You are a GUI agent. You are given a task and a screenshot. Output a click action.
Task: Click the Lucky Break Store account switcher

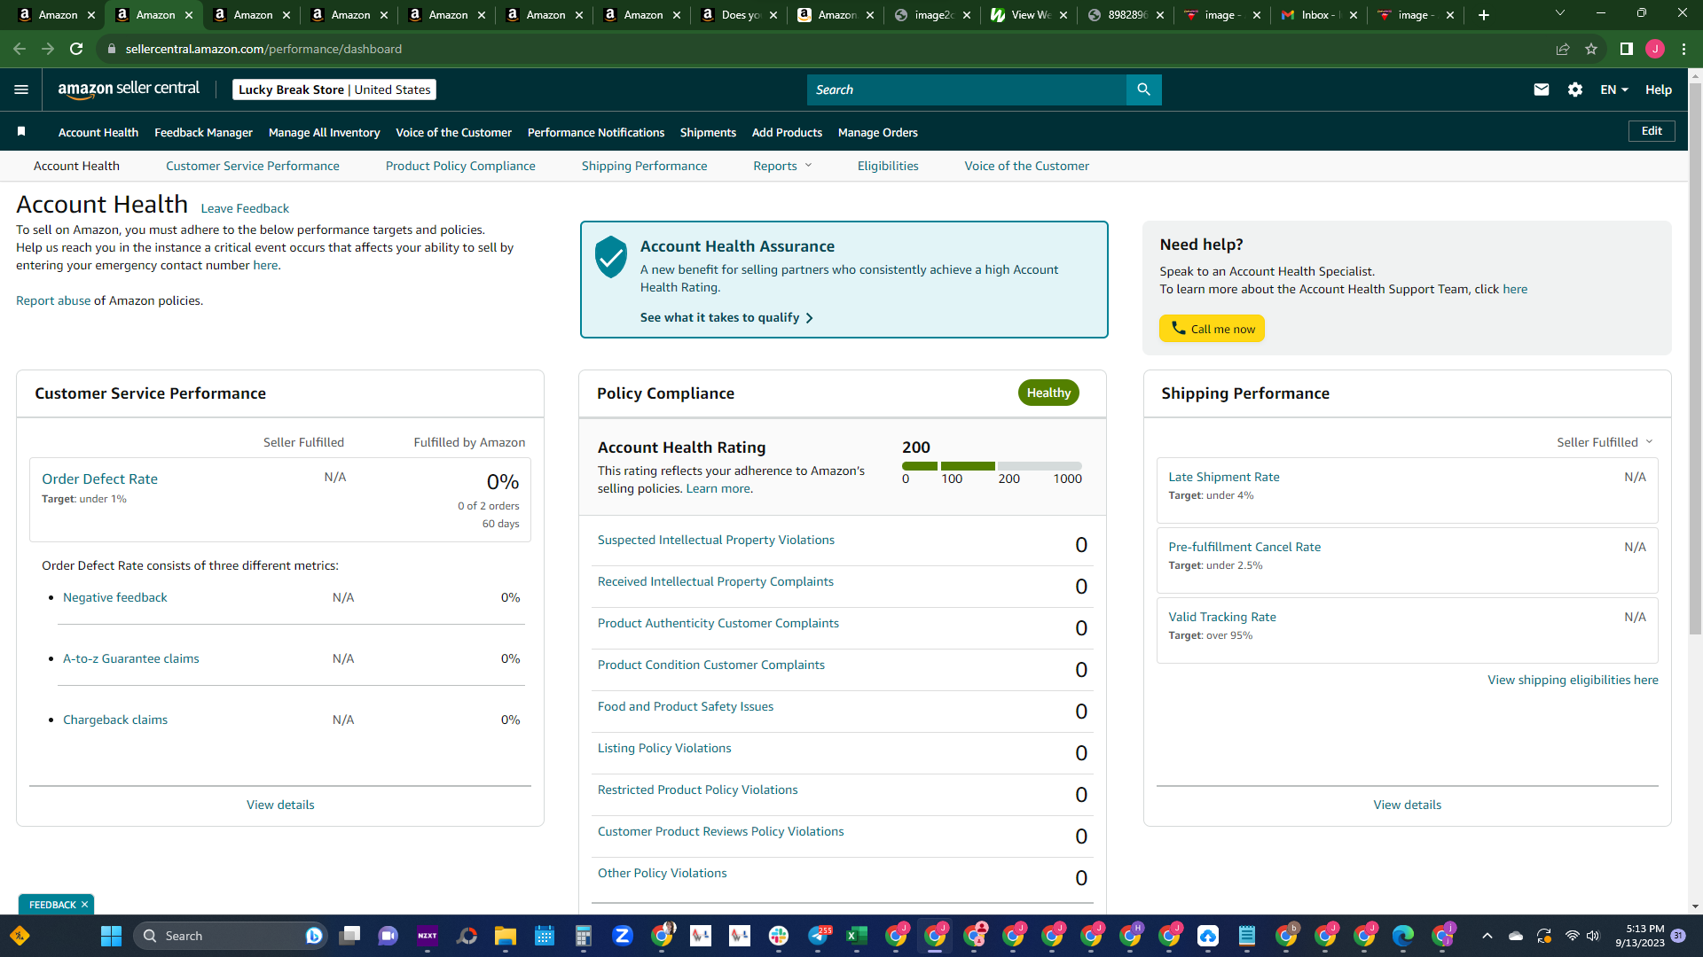point(334,89)
